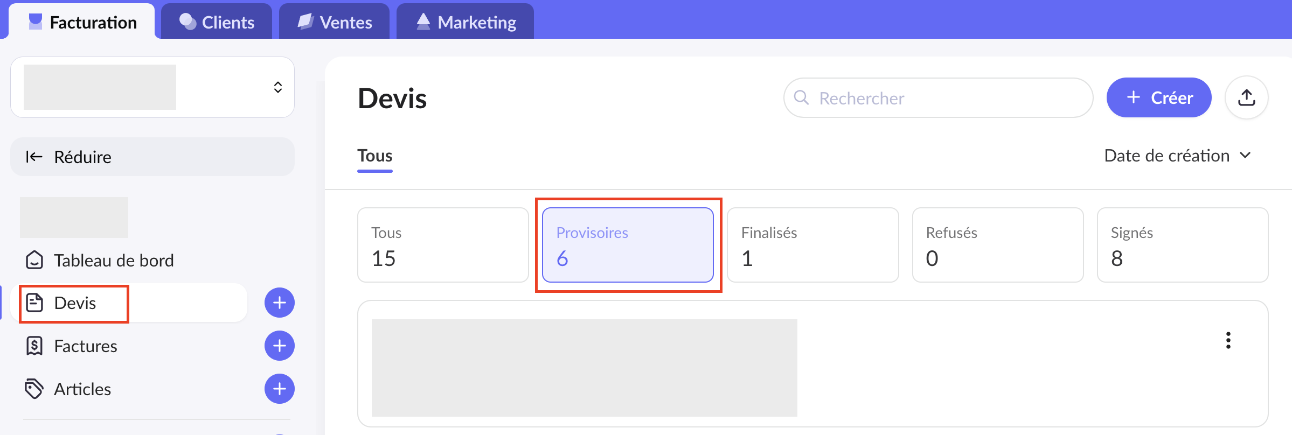This screenshot has height=435, width=1292.
Task: Switch to the Clients tab
Action: (x=217, y=22)
